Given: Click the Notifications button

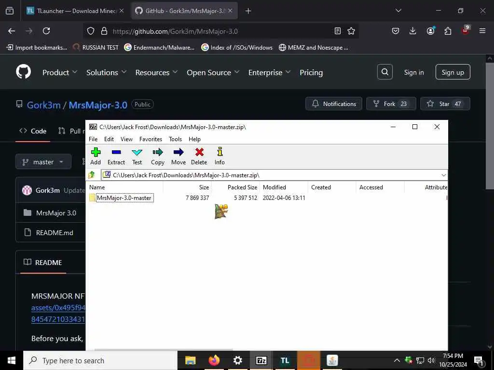Looking at the screenshot, I should click(x=334, y=104).
